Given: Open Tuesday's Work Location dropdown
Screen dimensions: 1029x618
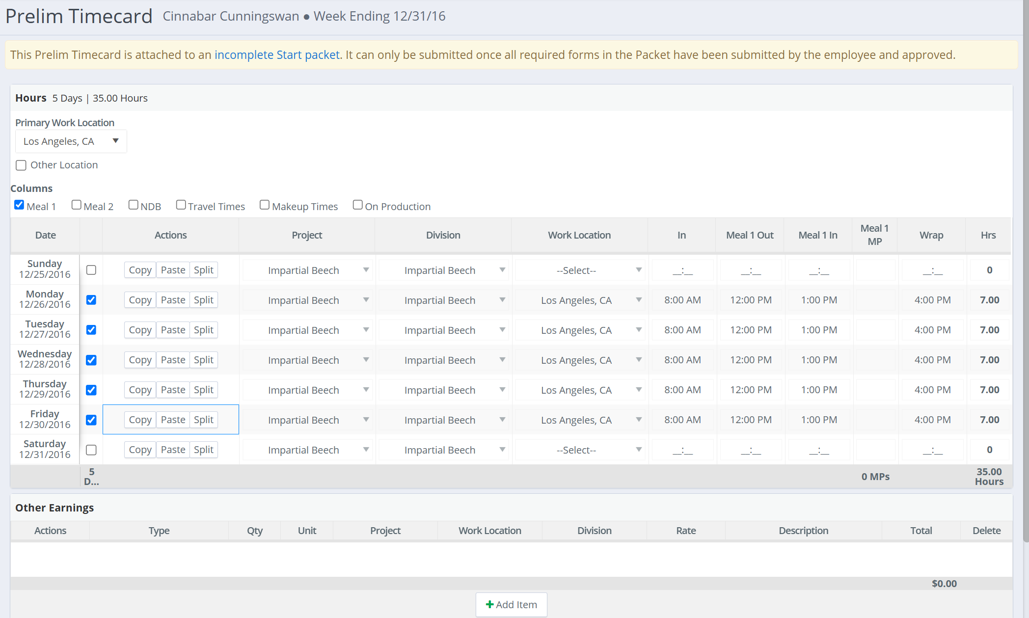Looking at the screenshot, I should (x=580, y=330).
